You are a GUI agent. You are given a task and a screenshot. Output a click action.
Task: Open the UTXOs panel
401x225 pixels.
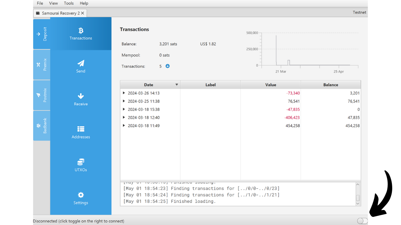[81, 165]
